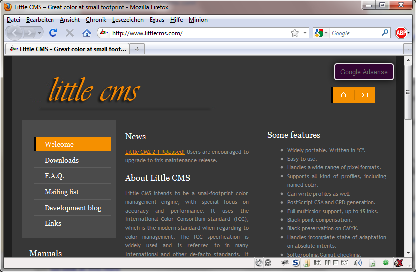416x272 pixels.
Task: Click the "News" heading
Action: [135, 136]
